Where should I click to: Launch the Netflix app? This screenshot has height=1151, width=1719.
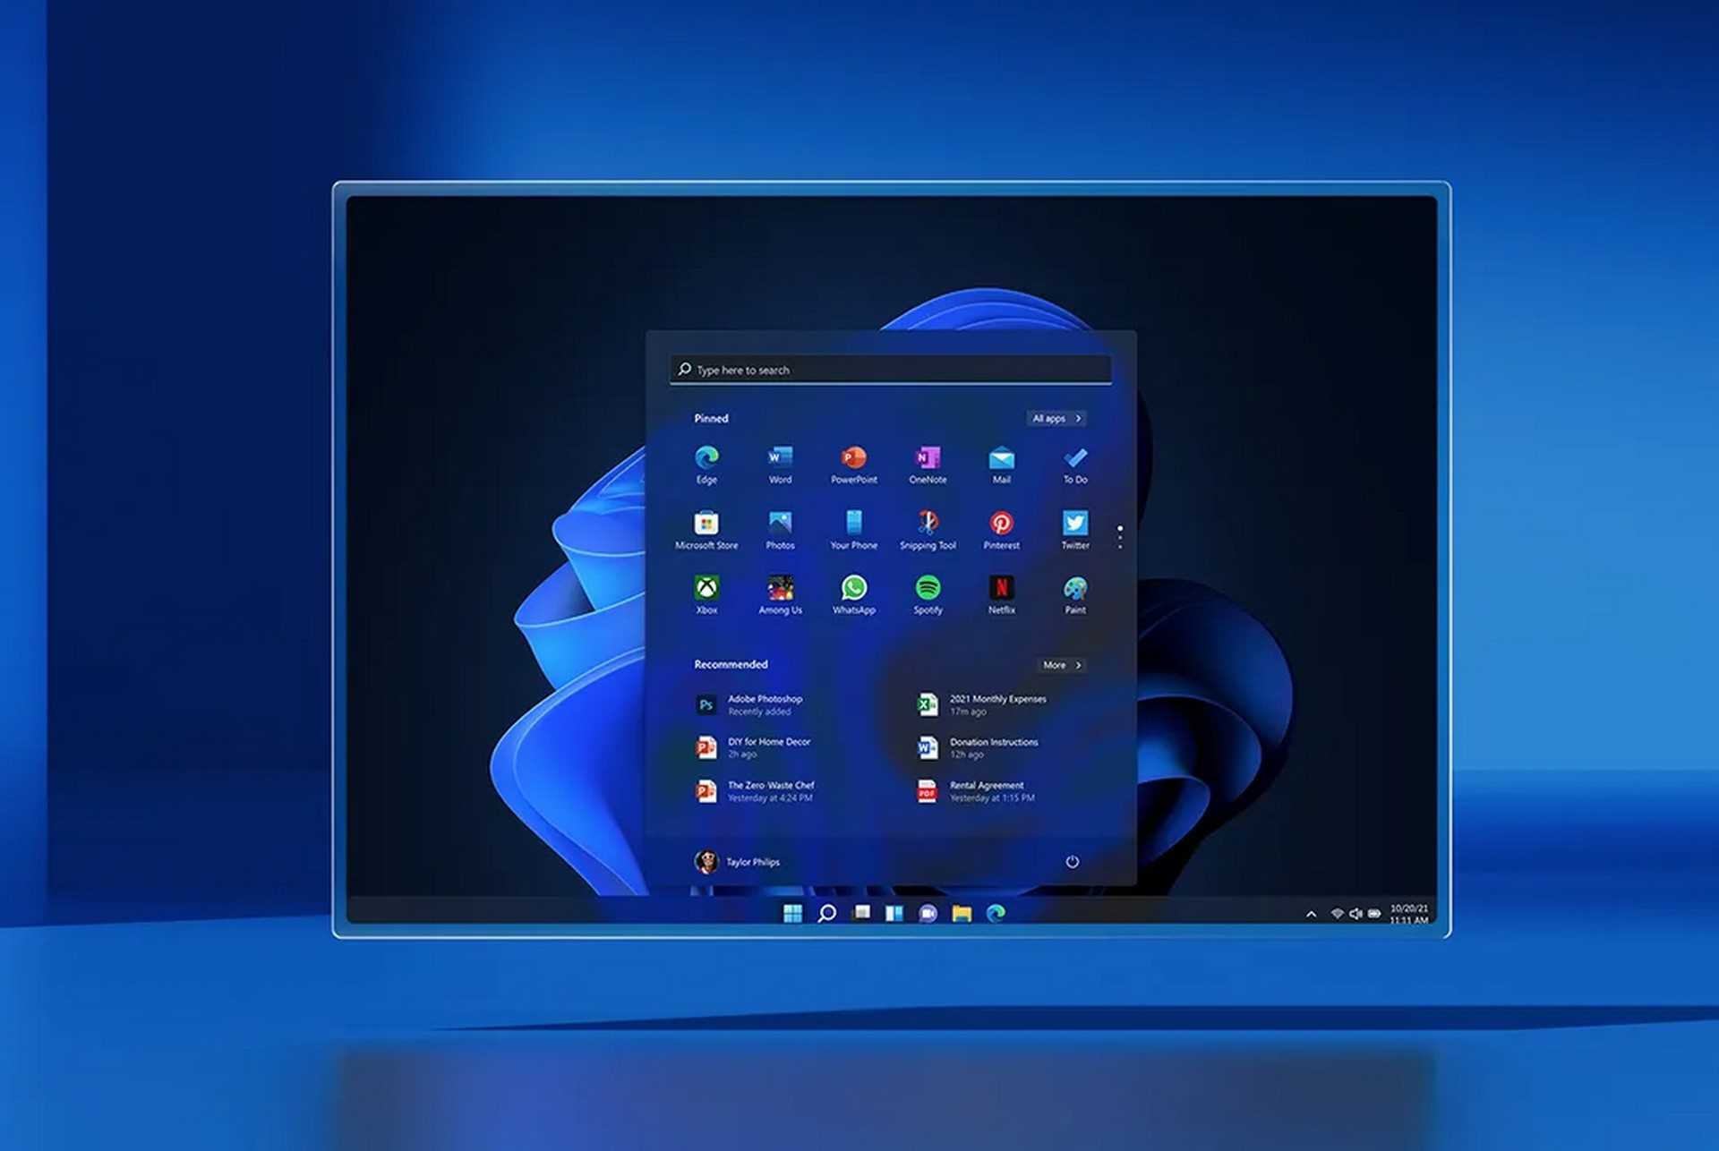pos(1001,595)
